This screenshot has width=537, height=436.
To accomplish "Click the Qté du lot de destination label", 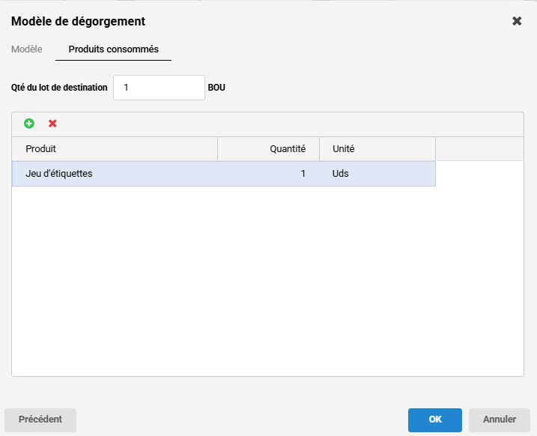I will pos(59,88).
